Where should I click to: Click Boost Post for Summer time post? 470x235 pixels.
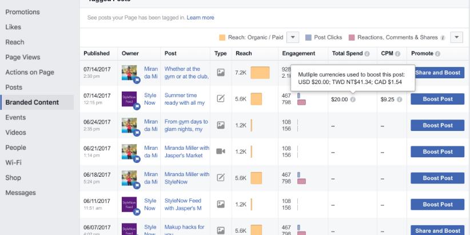pos(437,99)
